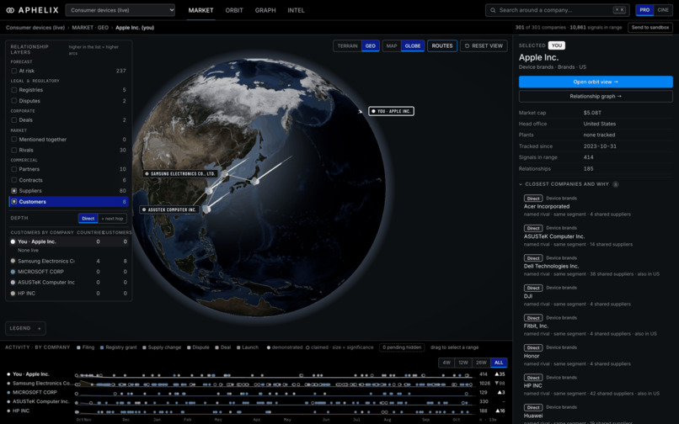Select the 4W activity range

pos(446,363)
